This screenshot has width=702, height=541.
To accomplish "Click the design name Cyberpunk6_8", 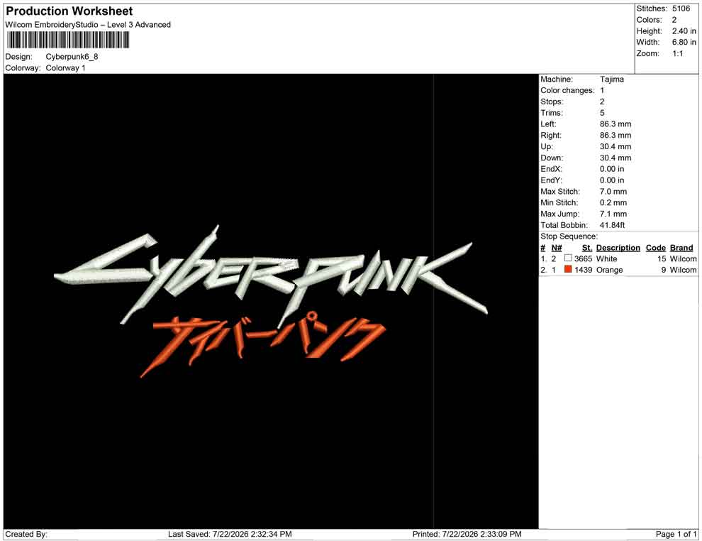I will (72, 57).
